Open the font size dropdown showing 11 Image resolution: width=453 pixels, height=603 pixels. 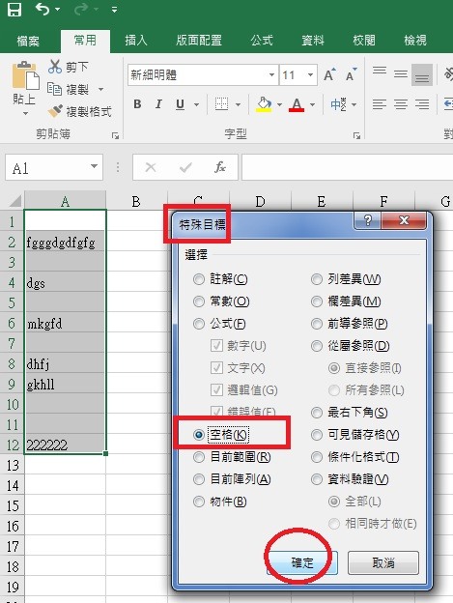(310, 74)
